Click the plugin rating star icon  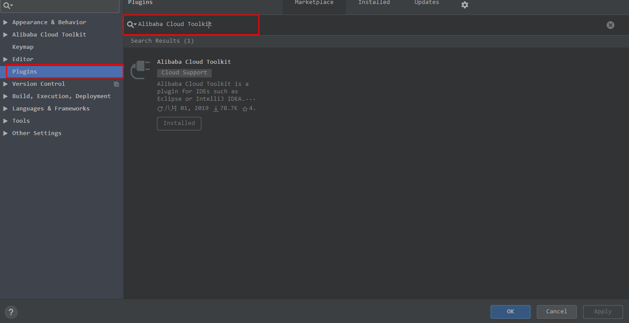coord(245,109)
